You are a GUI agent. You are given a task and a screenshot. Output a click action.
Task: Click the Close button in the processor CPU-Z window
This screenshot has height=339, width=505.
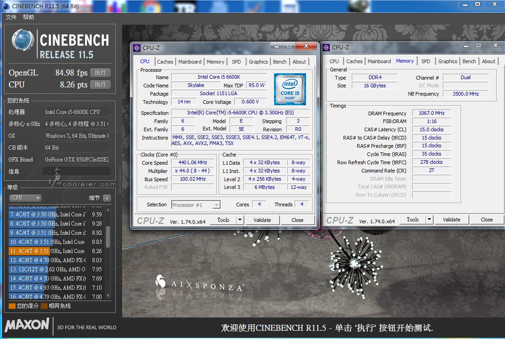coord(297,220)
